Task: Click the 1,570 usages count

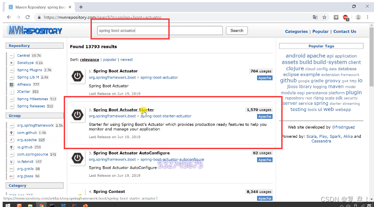Action: pos(259,110)
